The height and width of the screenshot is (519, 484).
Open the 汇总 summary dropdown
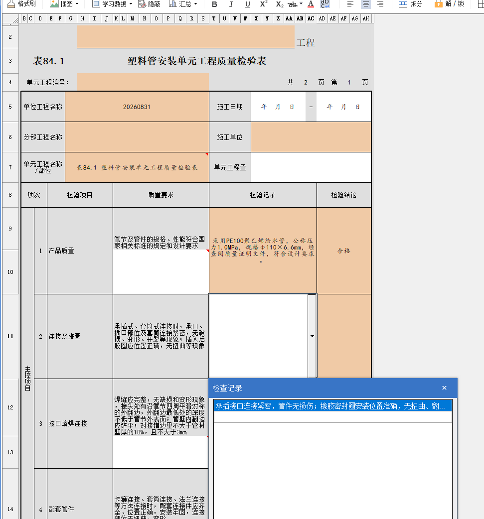183,4
